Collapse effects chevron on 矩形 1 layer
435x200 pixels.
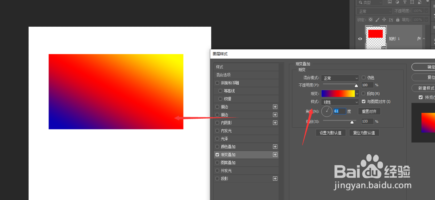point(424,39)
